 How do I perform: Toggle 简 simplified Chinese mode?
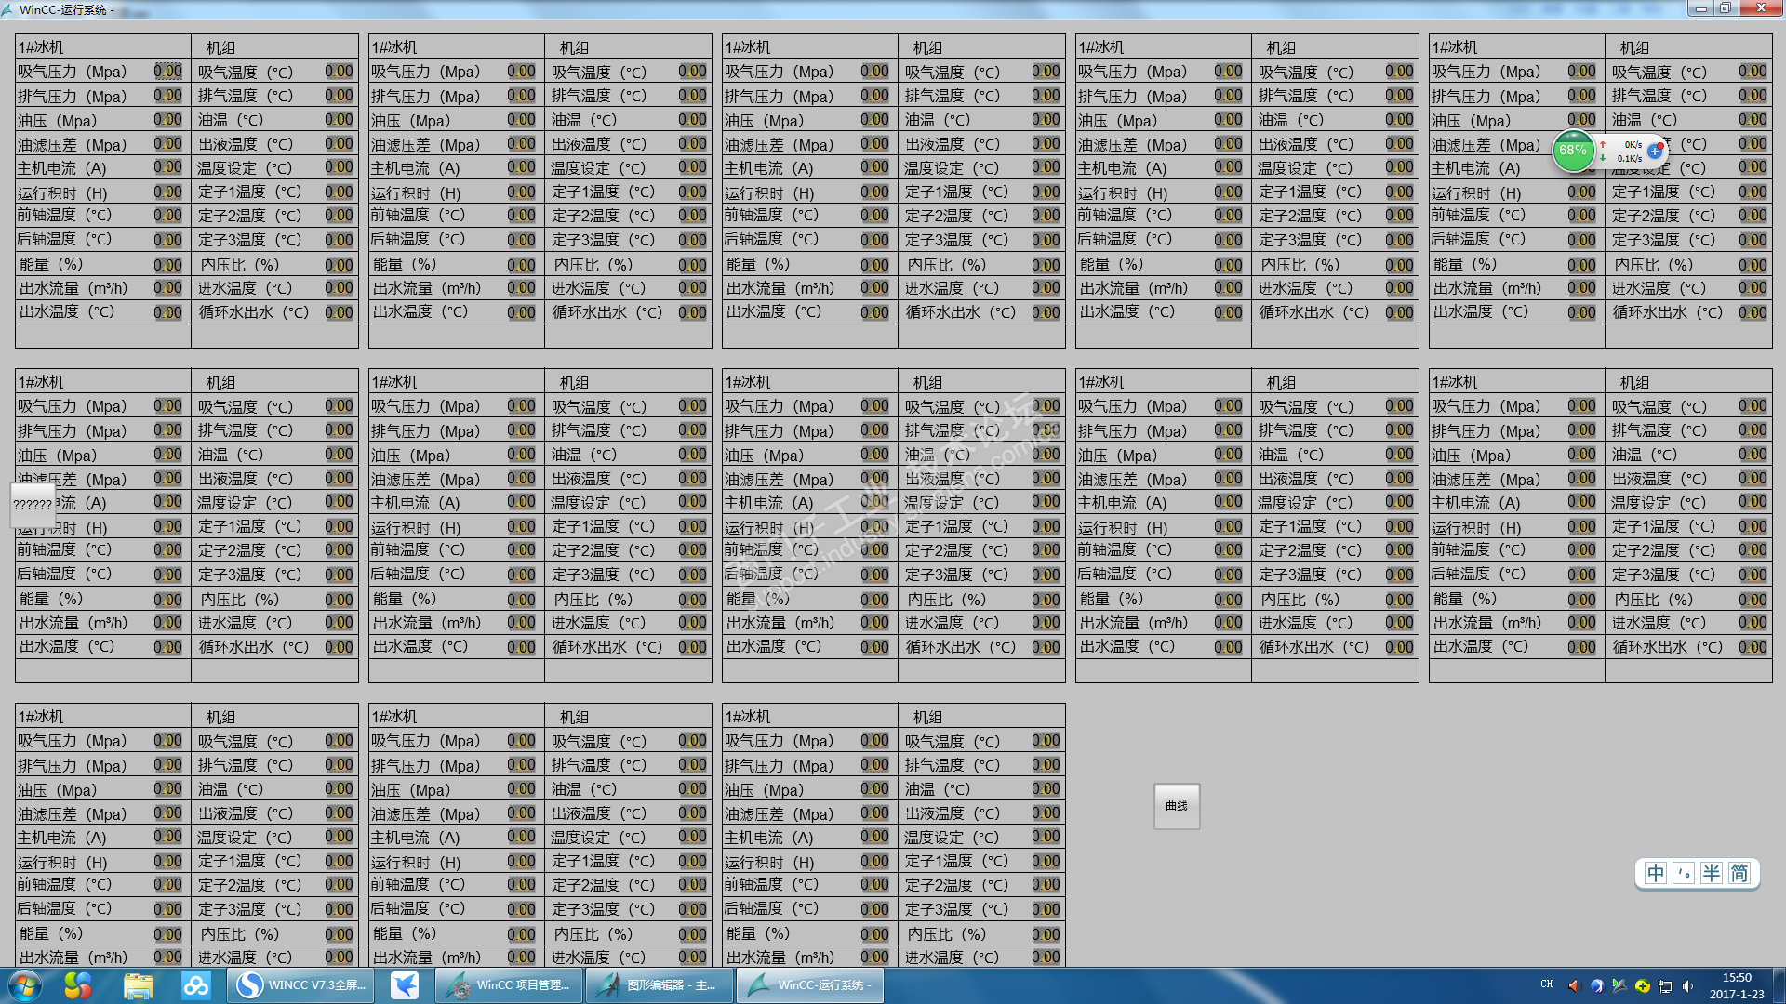1739,874
